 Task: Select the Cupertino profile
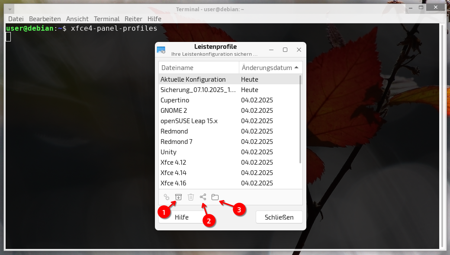(x=175, y=100)
